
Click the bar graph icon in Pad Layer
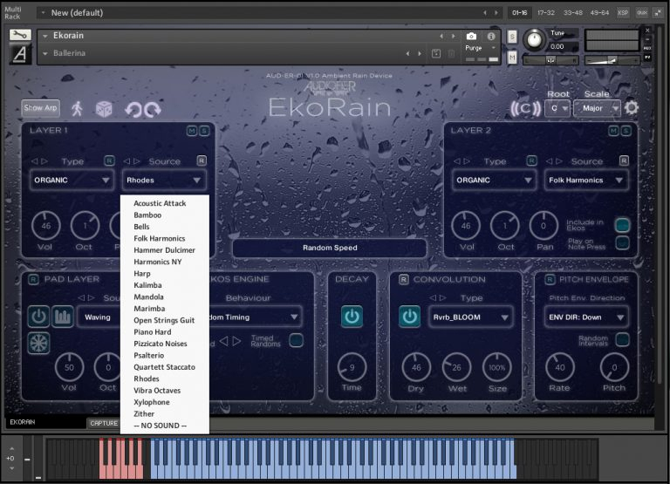tap(62, 317)
